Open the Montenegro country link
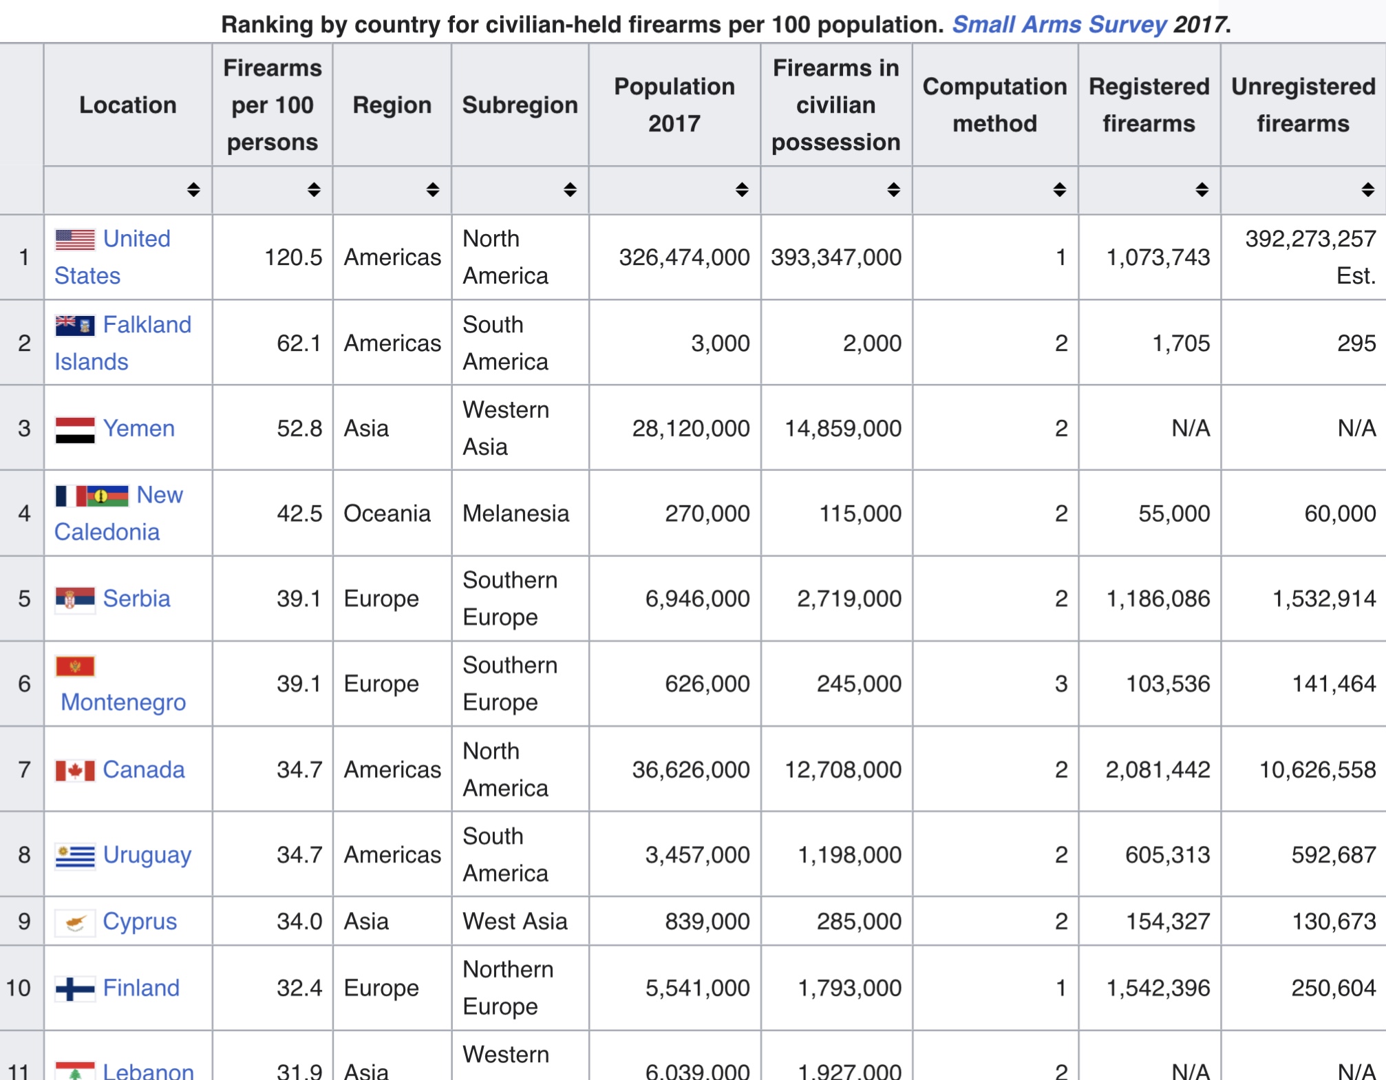Screen dimensions: 1386x1080 pos(123,702)
